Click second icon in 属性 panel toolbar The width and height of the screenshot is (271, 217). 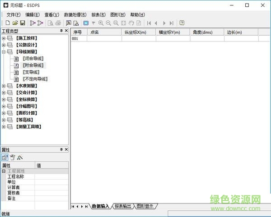click(13, 157)
